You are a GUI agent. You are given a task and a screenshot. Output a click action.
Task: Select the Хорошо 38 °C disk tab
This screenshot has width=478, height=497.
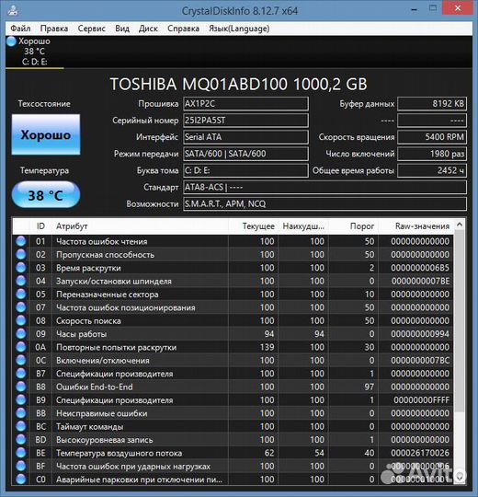coord(35,52)
